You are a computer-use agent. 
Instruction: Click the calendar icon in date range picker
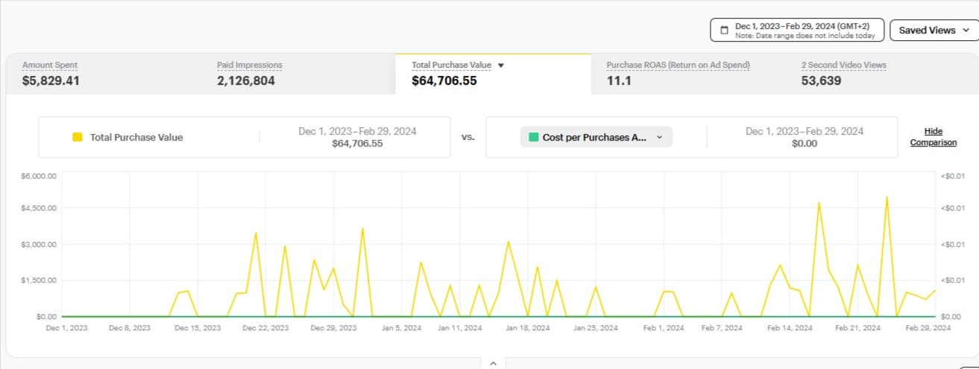(x=724, y=31)
